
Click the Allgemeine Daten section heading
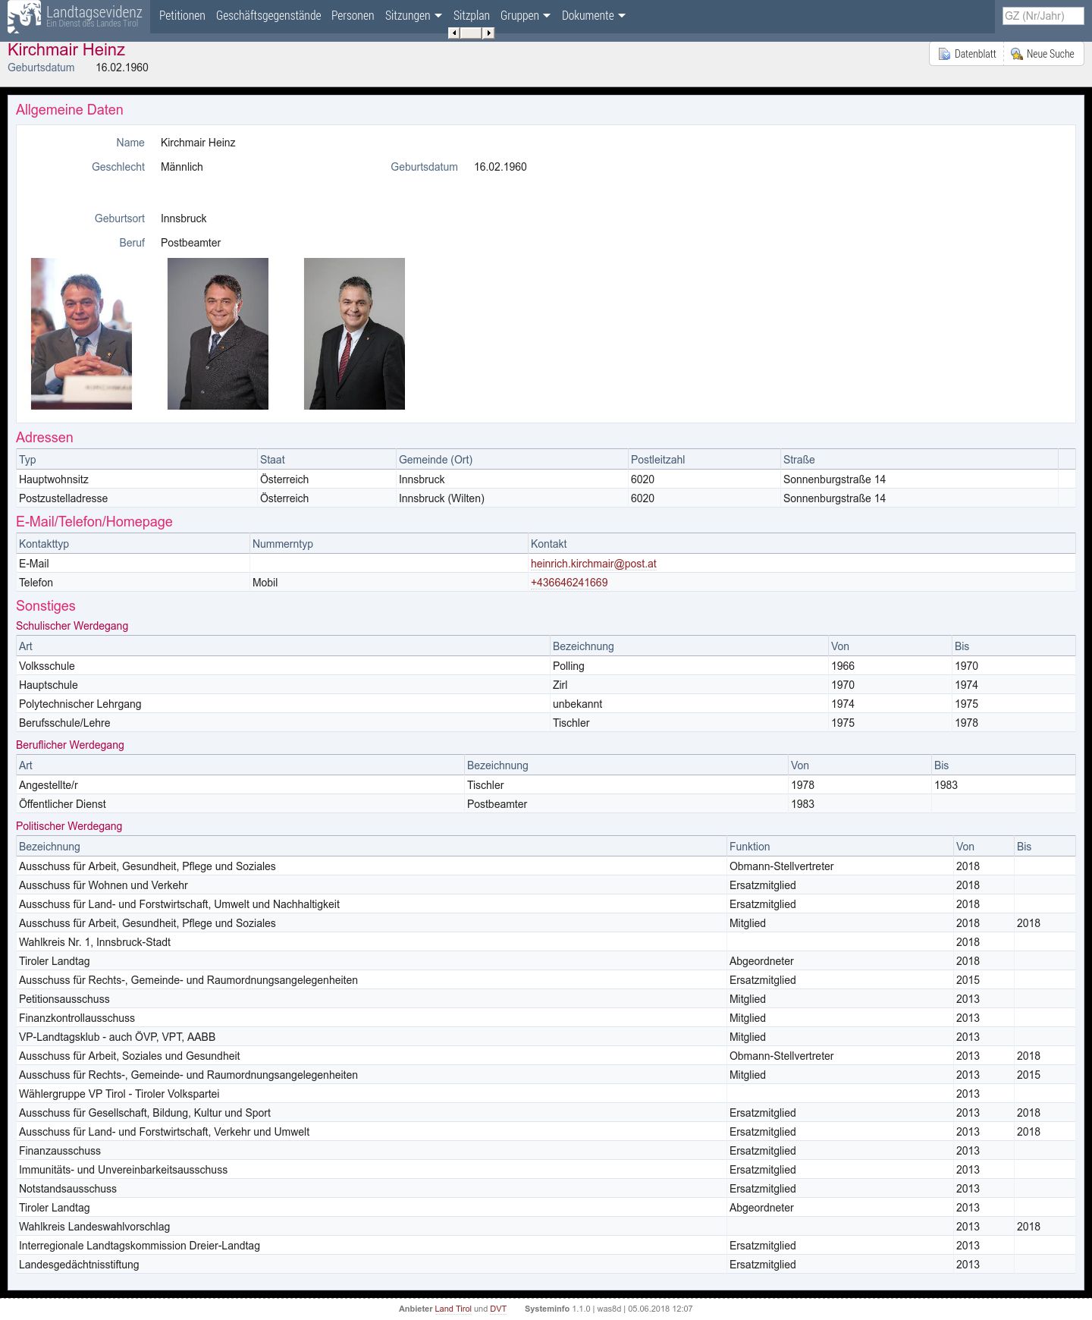[70, 110]
